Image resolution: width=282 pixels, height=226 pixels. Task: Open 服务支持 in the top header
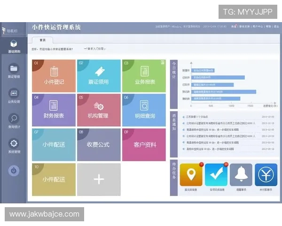(244, 26)
